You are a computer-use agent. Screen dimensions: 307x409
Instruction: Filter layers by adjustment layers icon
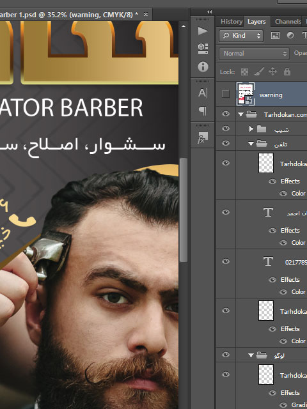(x=290, y=35)
